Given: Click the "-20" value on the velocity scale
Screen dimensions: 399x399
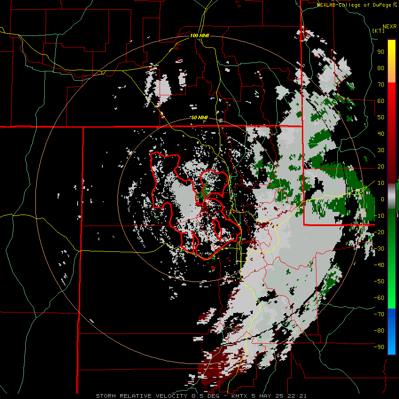Looking at the screenshot, I should pyautogui.click(x=379, y=232).
